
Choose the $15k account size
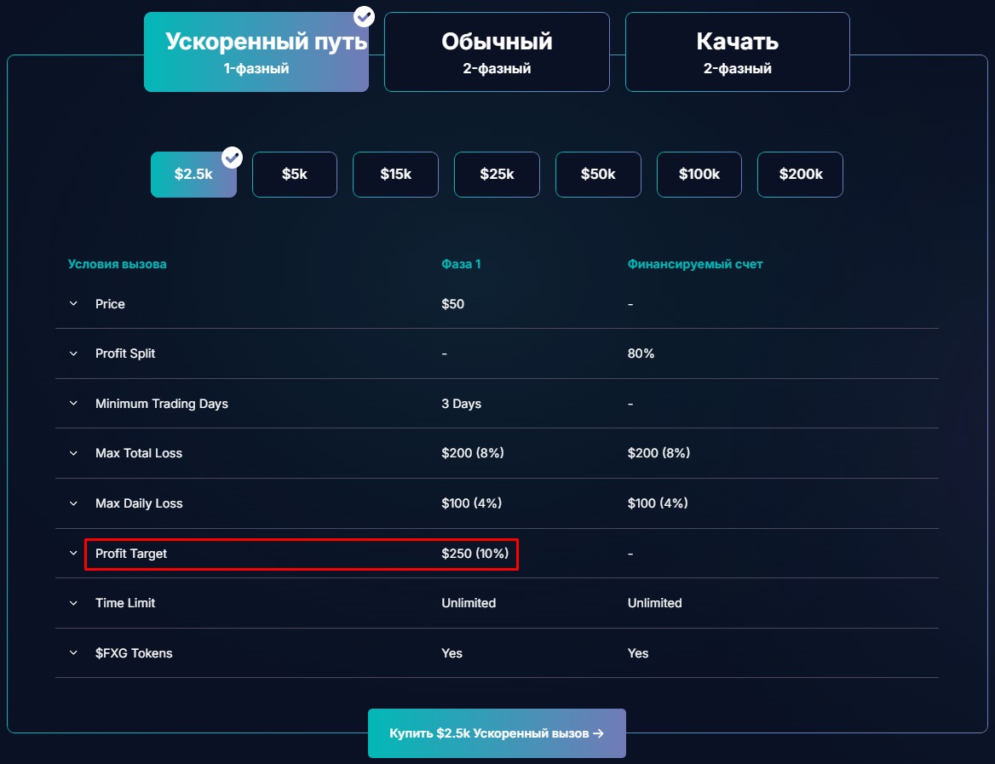coord(395,175)
